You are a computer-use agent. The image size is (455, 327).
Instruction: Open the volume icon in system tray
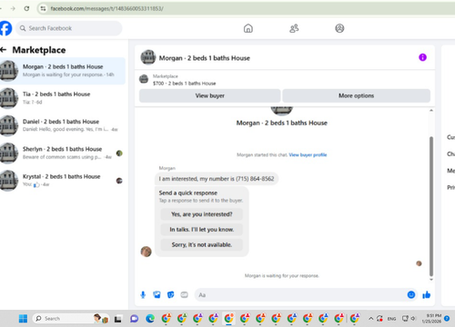pos(413,319)
